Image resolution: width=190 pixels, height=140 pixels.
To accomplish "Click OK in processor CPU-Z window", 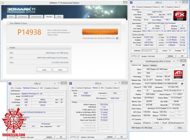I will (182, 56).
